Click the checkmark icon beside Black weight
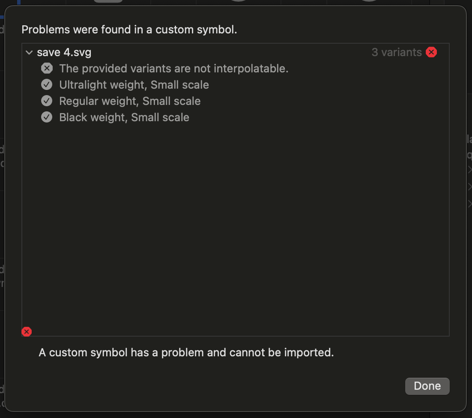472x418 pixels. tap(47, 117)
